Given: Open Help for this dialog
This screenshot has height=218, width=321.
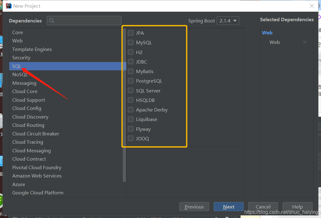Looking at the screenshot, I should click(297, 207).
